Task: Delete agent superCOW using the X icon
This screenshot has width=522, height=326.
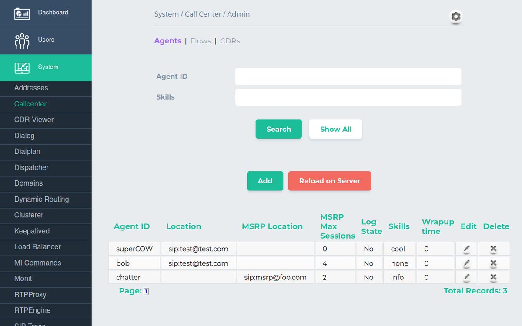Action: (x=494, y=249)
